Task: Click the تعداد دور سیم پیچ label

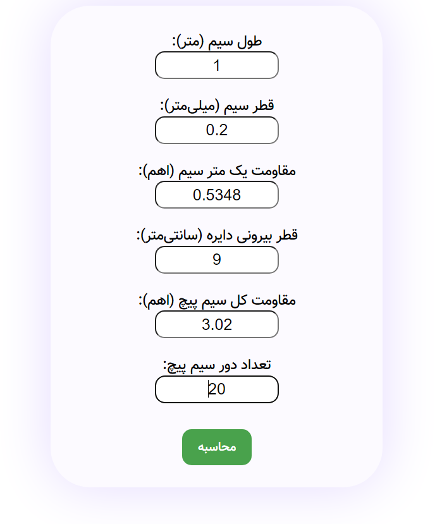Action: click(x=217, y=365)
